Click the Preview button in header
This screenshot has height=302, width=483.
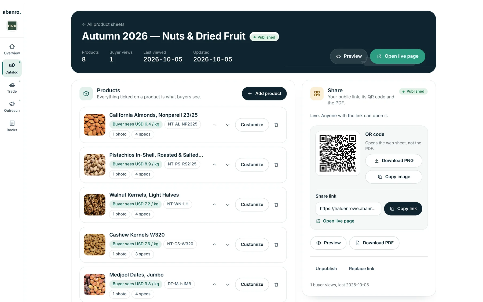pyautogui.click(x=349, y=56)
